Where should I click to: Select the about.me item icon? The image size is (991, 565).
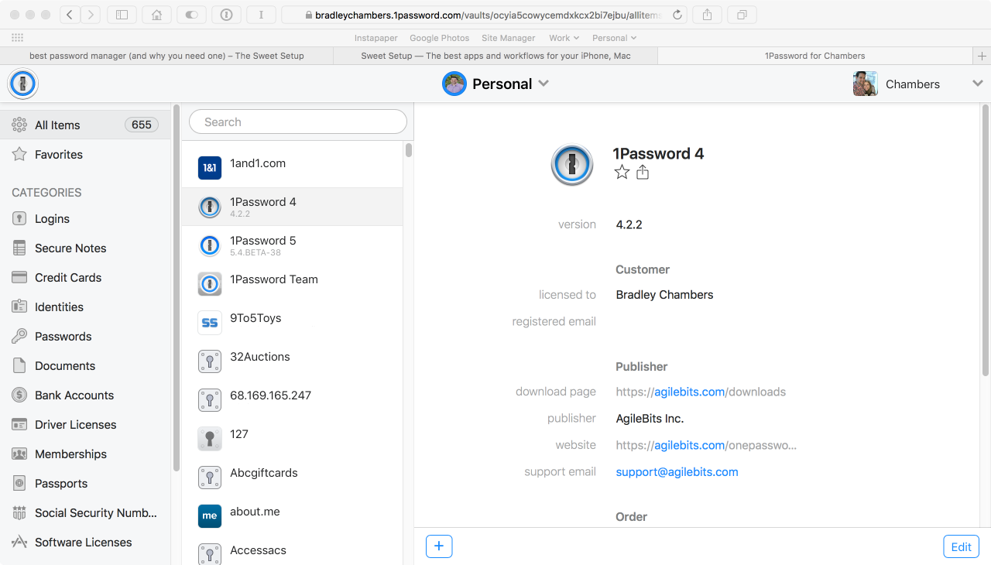[210, 515]
